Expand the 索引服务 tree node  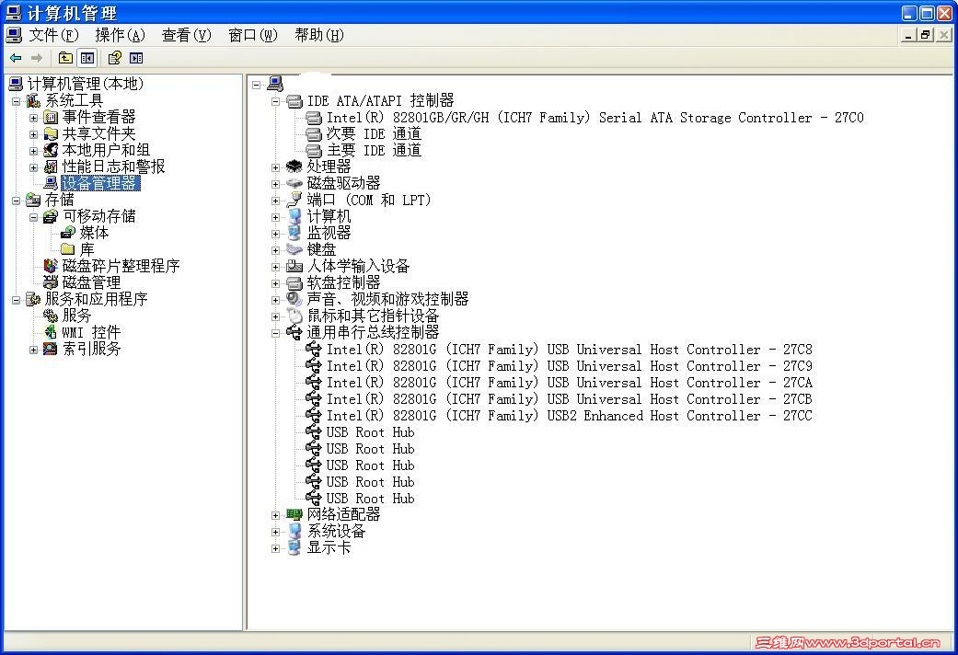(34, 350)
